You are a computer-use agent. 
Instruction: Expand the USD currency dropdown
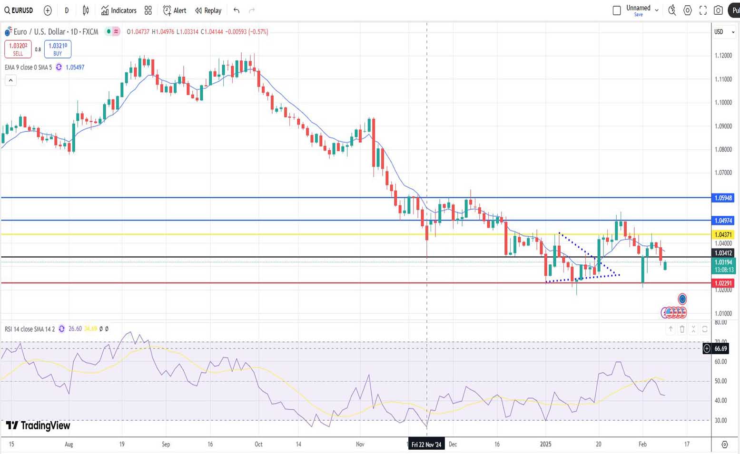(724, 32)
